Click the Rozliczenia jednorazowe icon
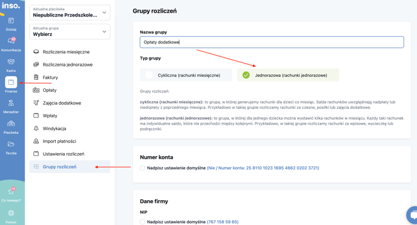 coord(36,65)
